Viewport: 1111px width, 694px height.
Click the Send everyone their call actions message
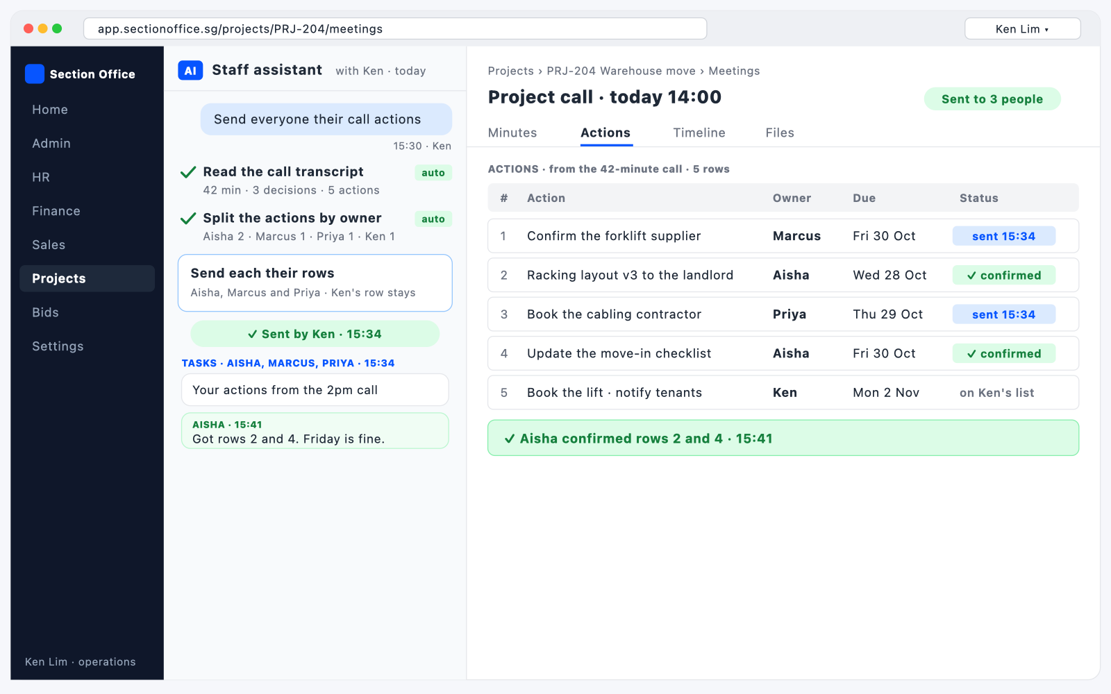coord(326,119)
